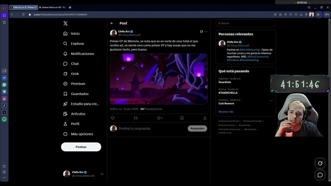Open the X icon in the Opera sidebar
Viewport: 331px width, 186px height.
tap(4, 112)
